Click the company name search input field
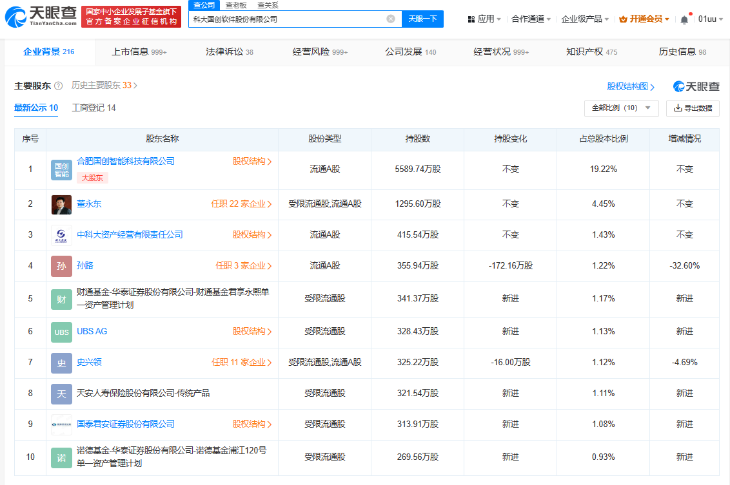The width and height of the screenshot is (730, 485). 287,19
